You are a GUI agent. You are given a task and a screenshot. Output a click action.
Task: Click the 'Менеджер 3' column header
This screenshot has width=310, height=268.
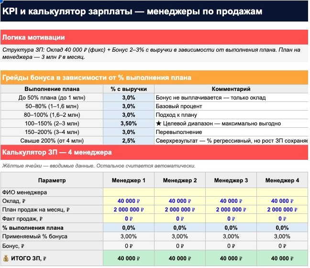(231, 180)
